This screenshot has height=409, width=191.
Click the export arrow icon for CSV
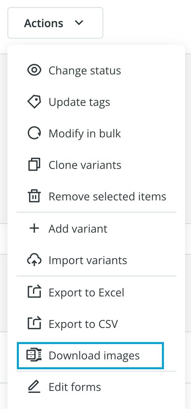(34, 324)
